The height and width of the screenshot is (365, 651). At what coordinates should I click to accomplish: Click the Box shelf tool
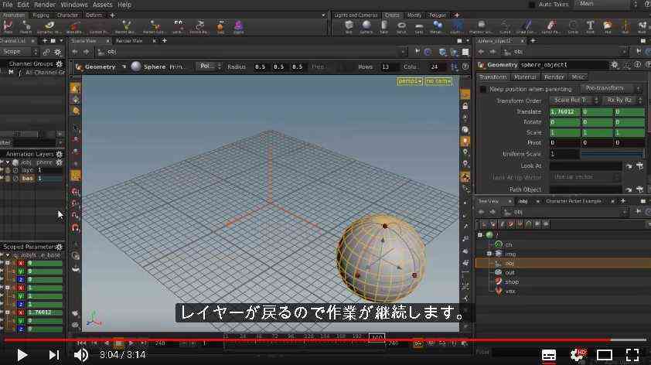pyautogui.click(x=349, y=26)
